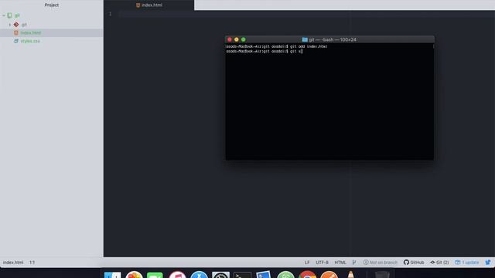Open styles.css from the project tree
Viewport: 495px width, 278px height.
click(30, 41)
